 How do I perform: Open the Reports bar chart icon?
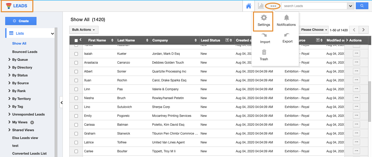[261, 6]
